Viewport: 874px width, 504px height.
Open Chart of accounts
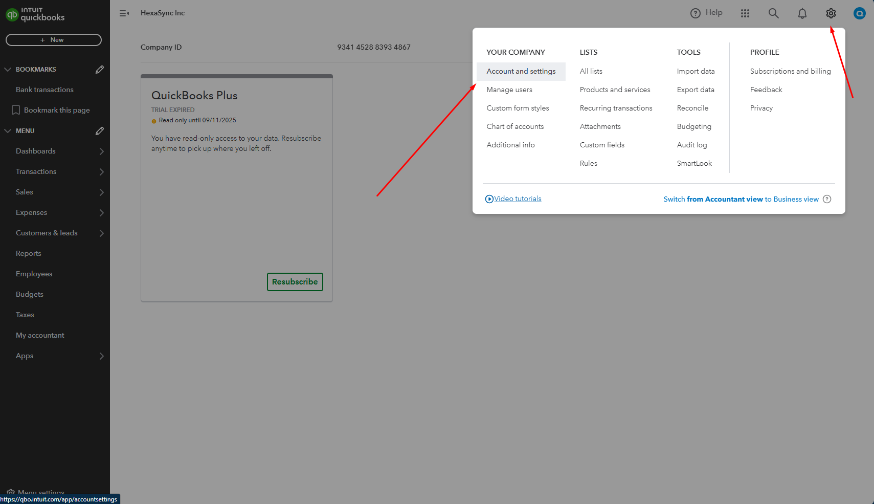[x=515, y=126]
